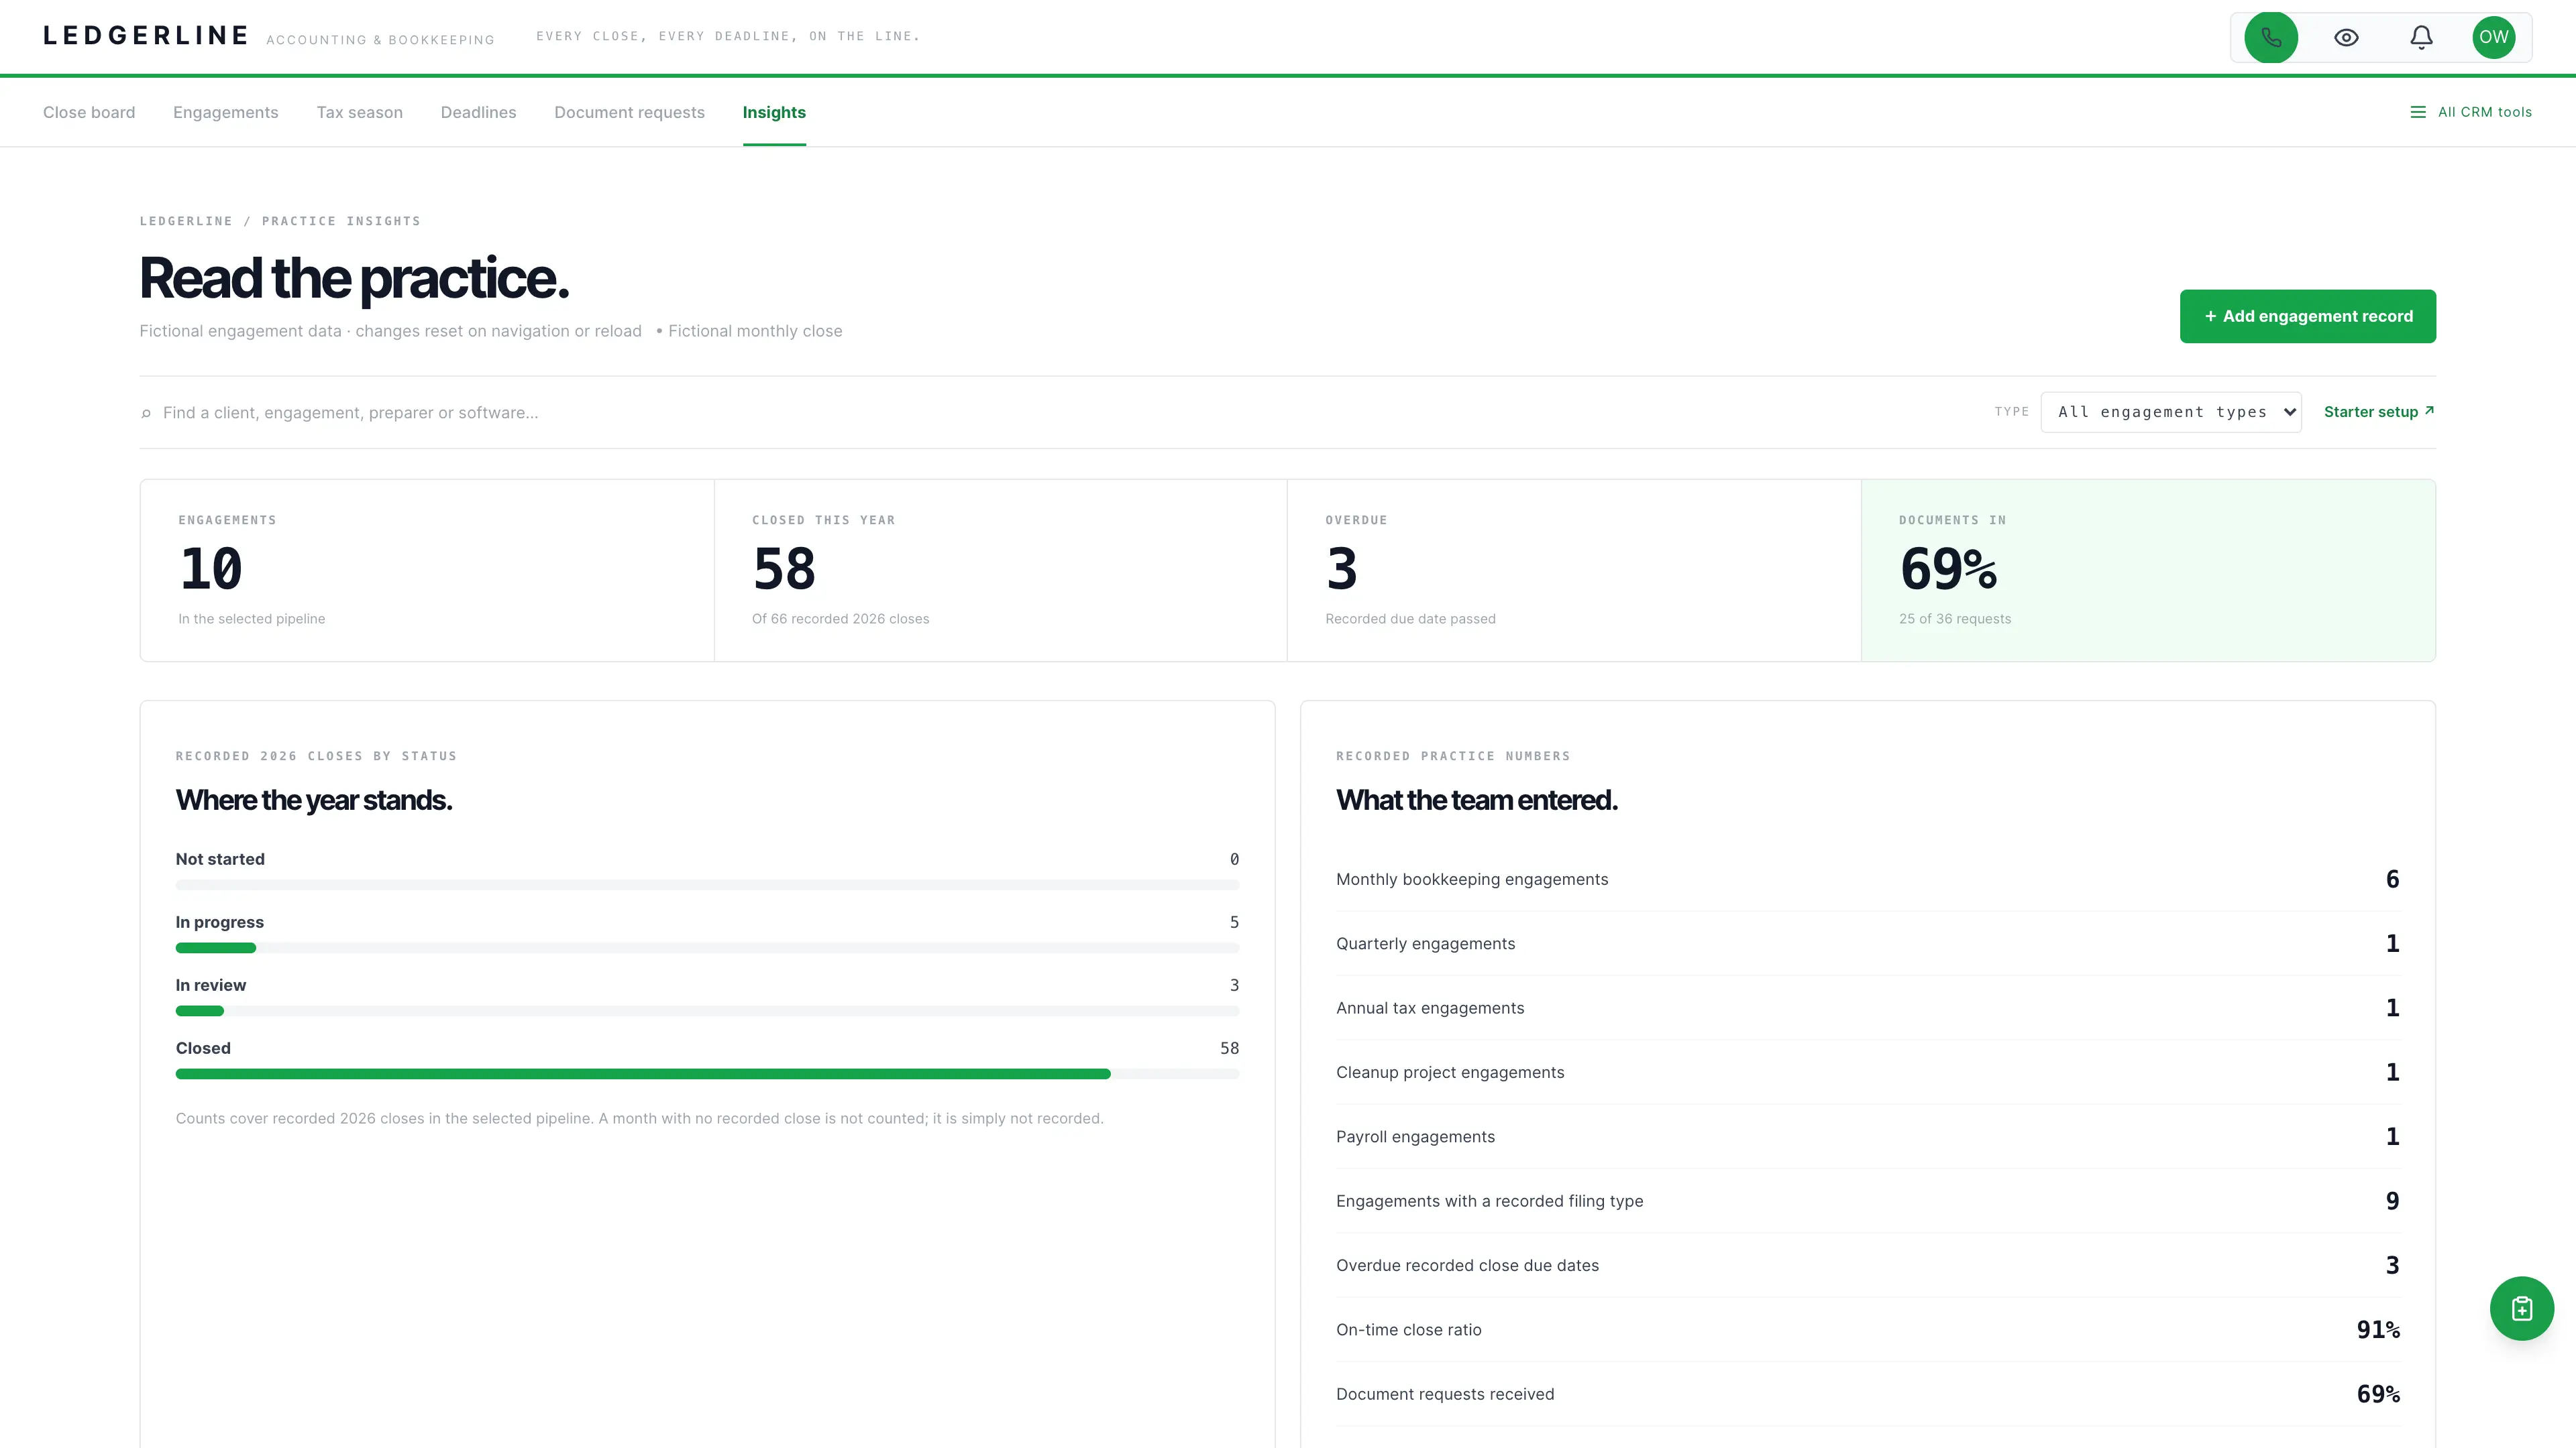The image size is (2576, 1448).
Task: Click the In progress status bar
Action: (x=707, y=947)
